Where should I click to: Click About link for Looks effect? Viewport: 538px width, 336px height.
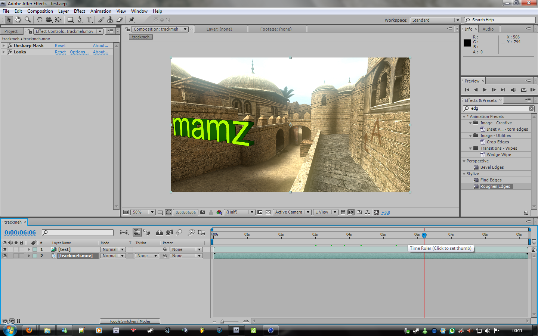click(x=101, y=52)
